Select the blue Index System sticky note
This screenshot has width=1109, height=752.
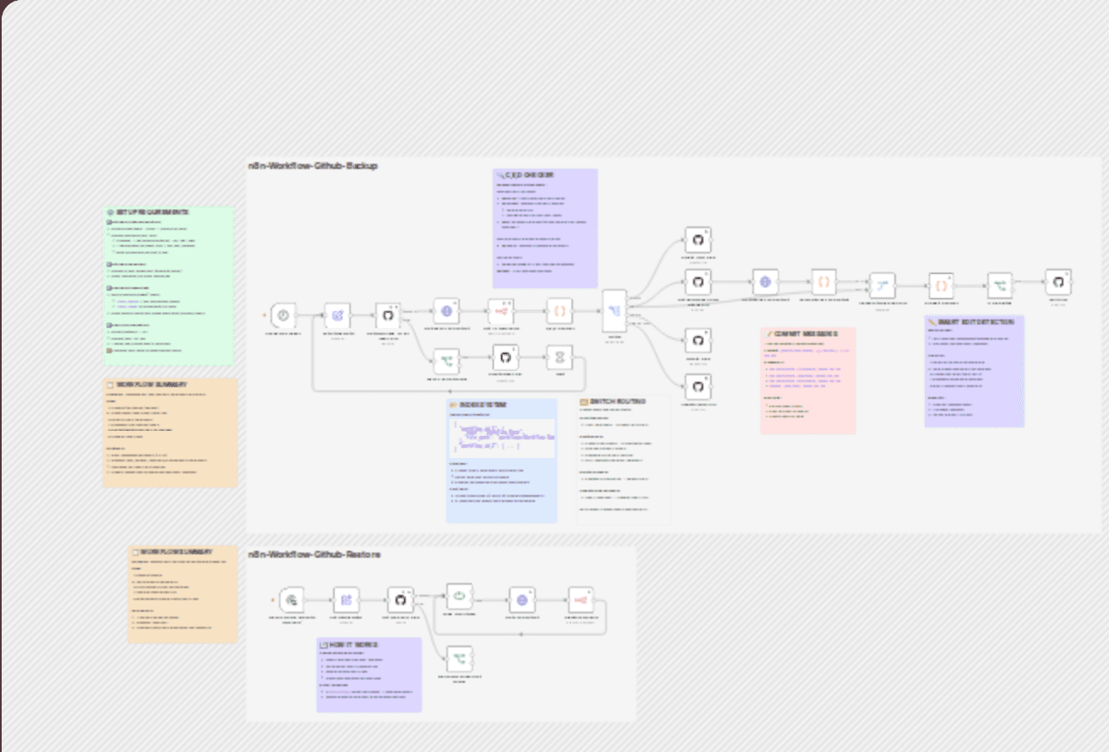point(502,460)
